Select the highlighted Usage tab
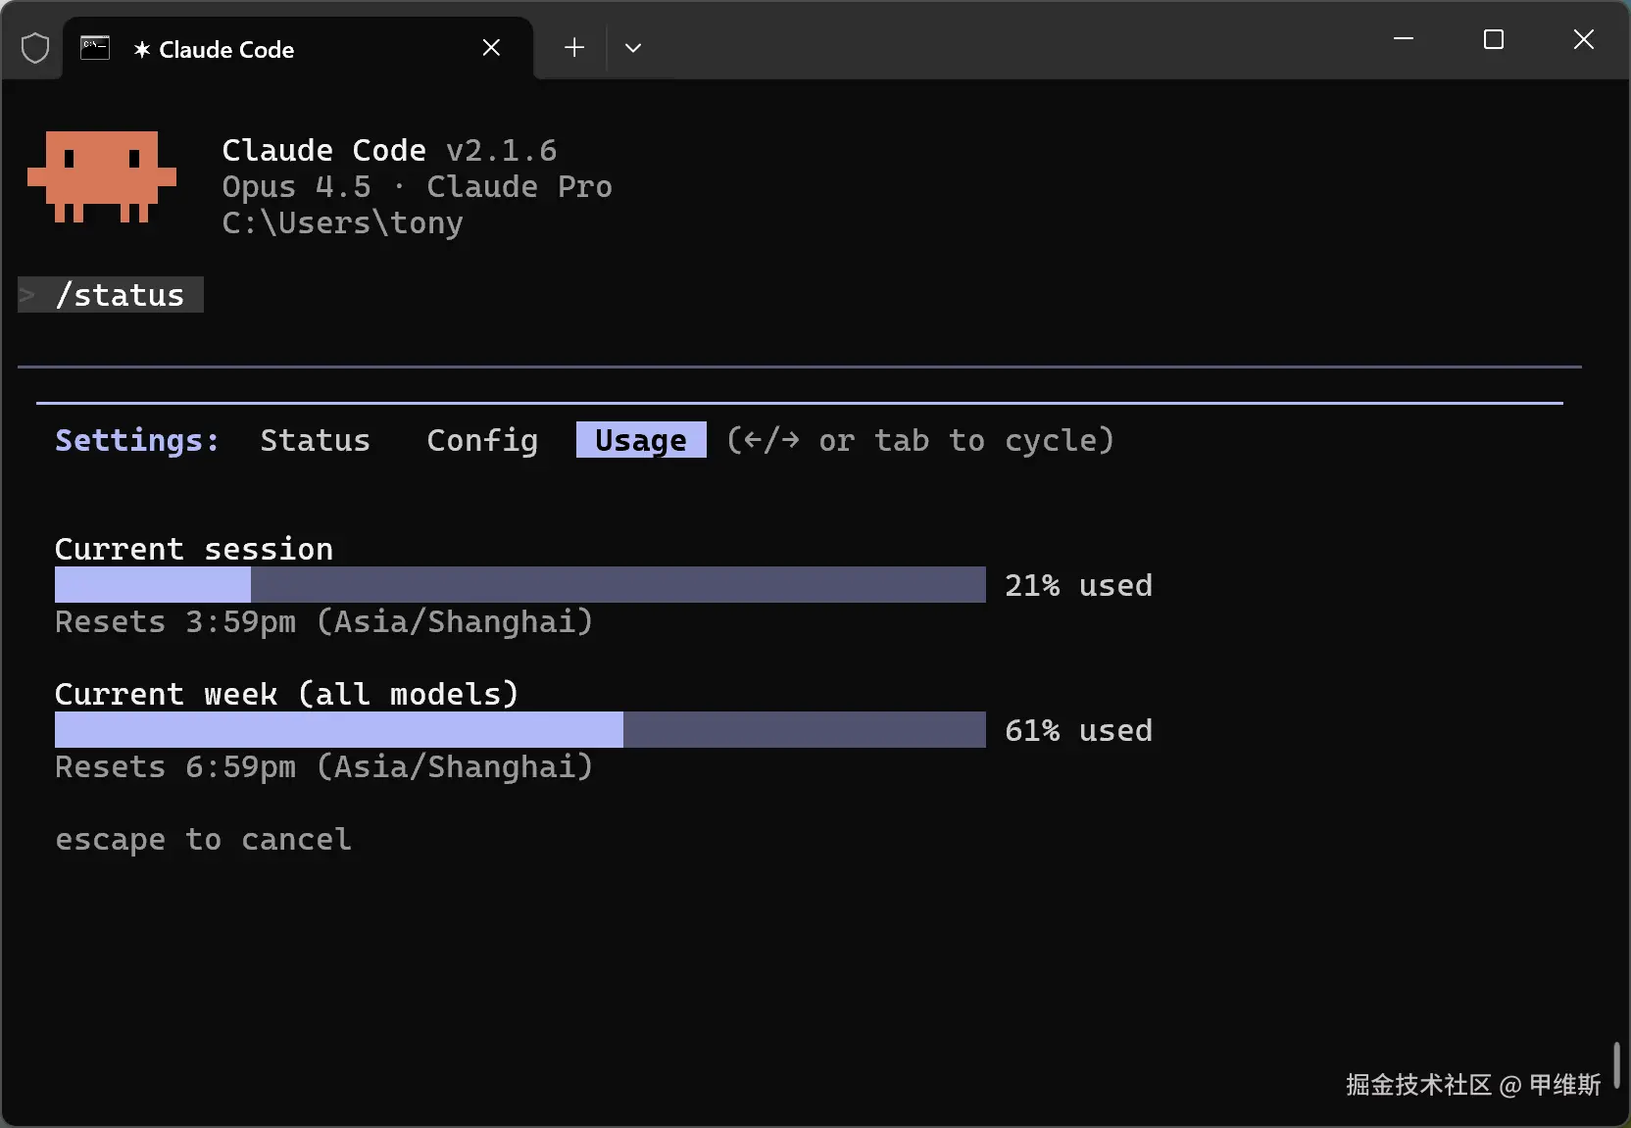 (641, 441)
